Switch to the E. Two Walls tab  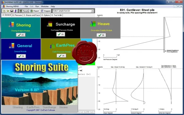pos(57,15)
